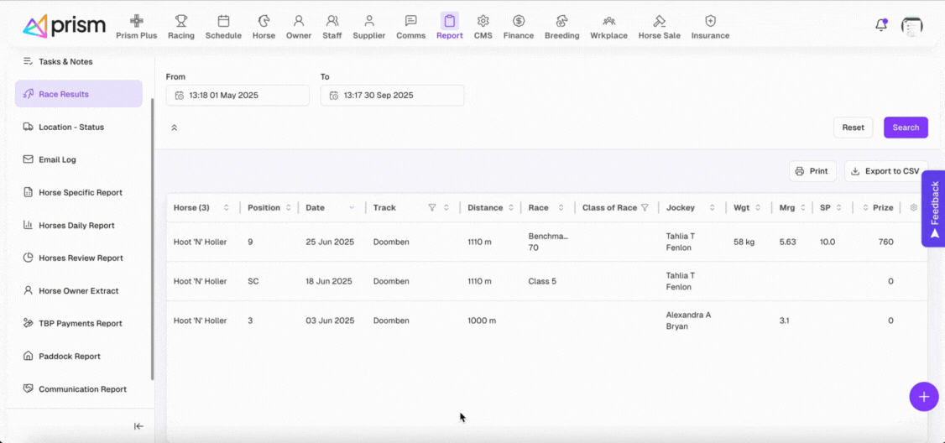Screen dimensions: 945x443
Task: Open the Class of Race filter
Action: [x=645, y=207]
